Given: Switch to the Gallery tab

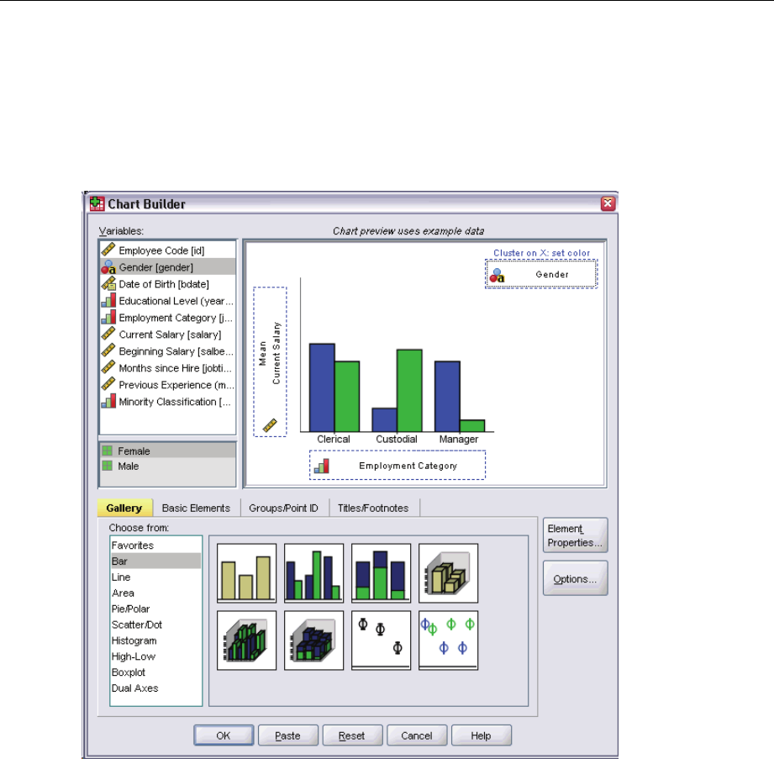Looking at the screenshot, I should [124, 508].
